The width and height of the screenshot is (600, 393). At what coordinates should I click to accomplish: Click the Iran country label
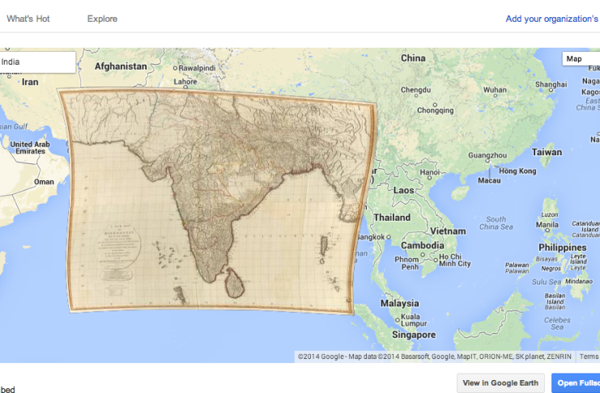tap(30, 82)
